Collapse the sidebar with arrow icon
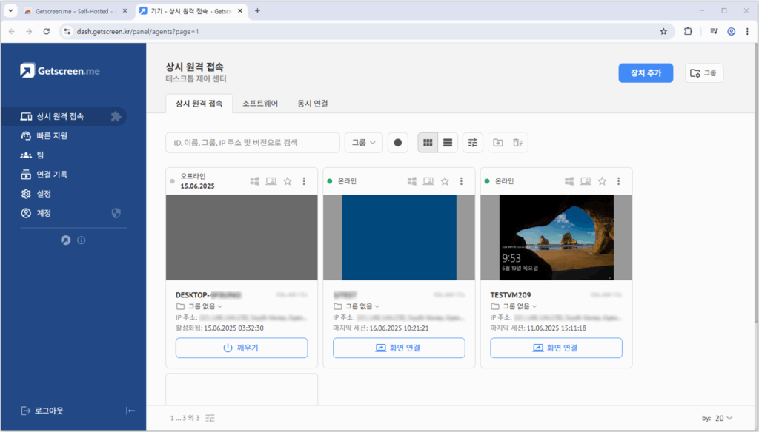The image size is (759, 432). (130, 411)
